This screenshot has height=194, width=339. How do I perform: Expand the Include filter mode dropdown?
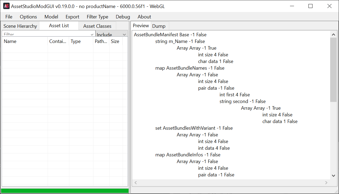pos(124,34)
